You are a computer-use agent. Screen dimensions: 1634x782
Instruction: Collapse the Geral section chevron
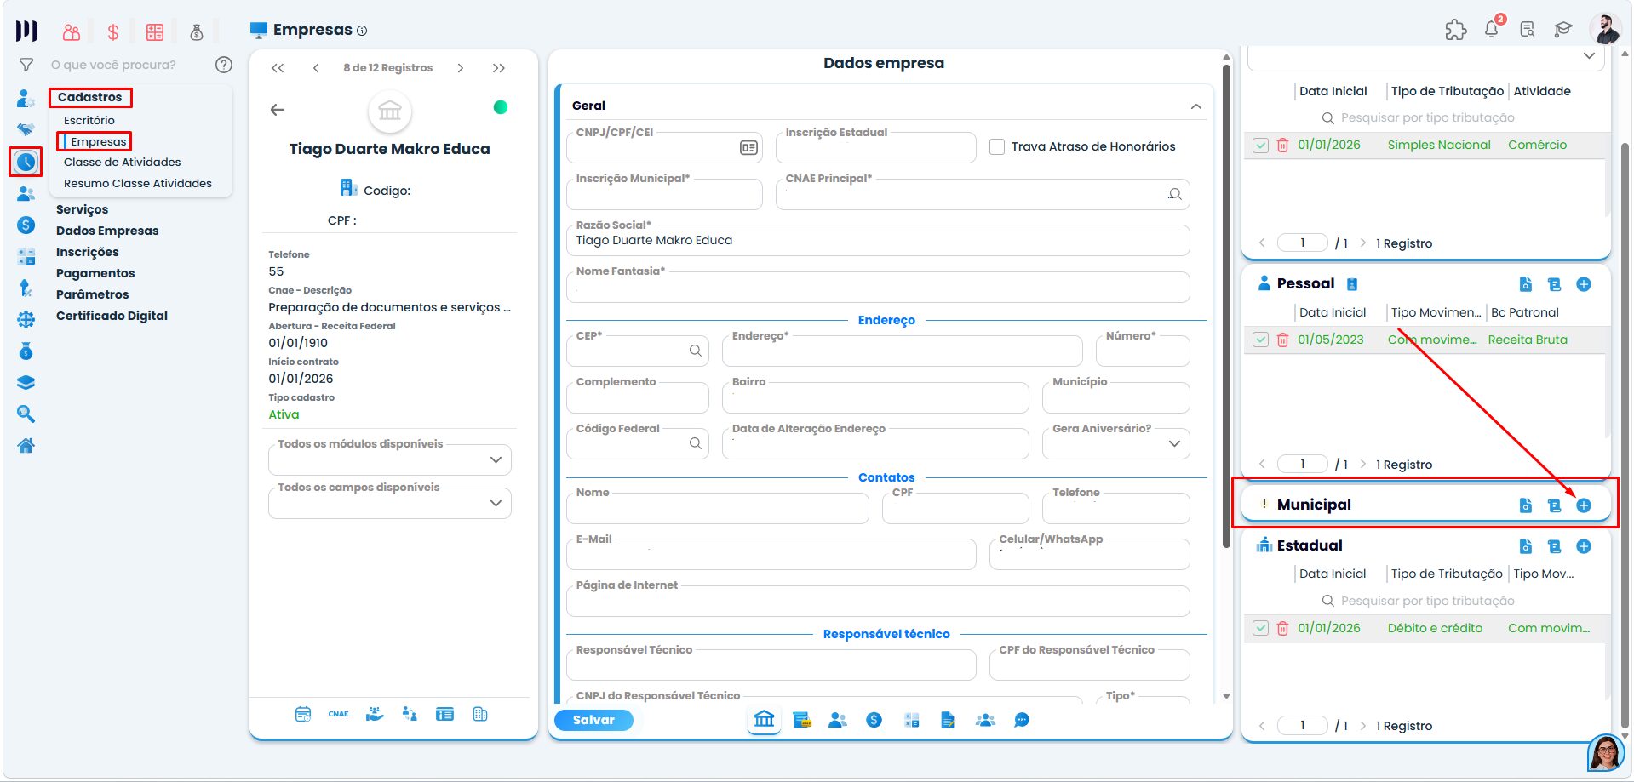(x=1195, y=106)
